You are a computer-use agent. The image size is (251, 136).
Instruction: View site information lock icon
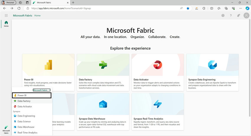click(x=28, y=8)
